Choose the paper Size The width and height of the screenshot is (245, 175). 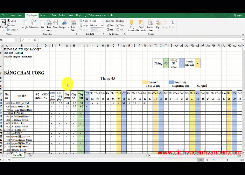(x=42, y=25)
